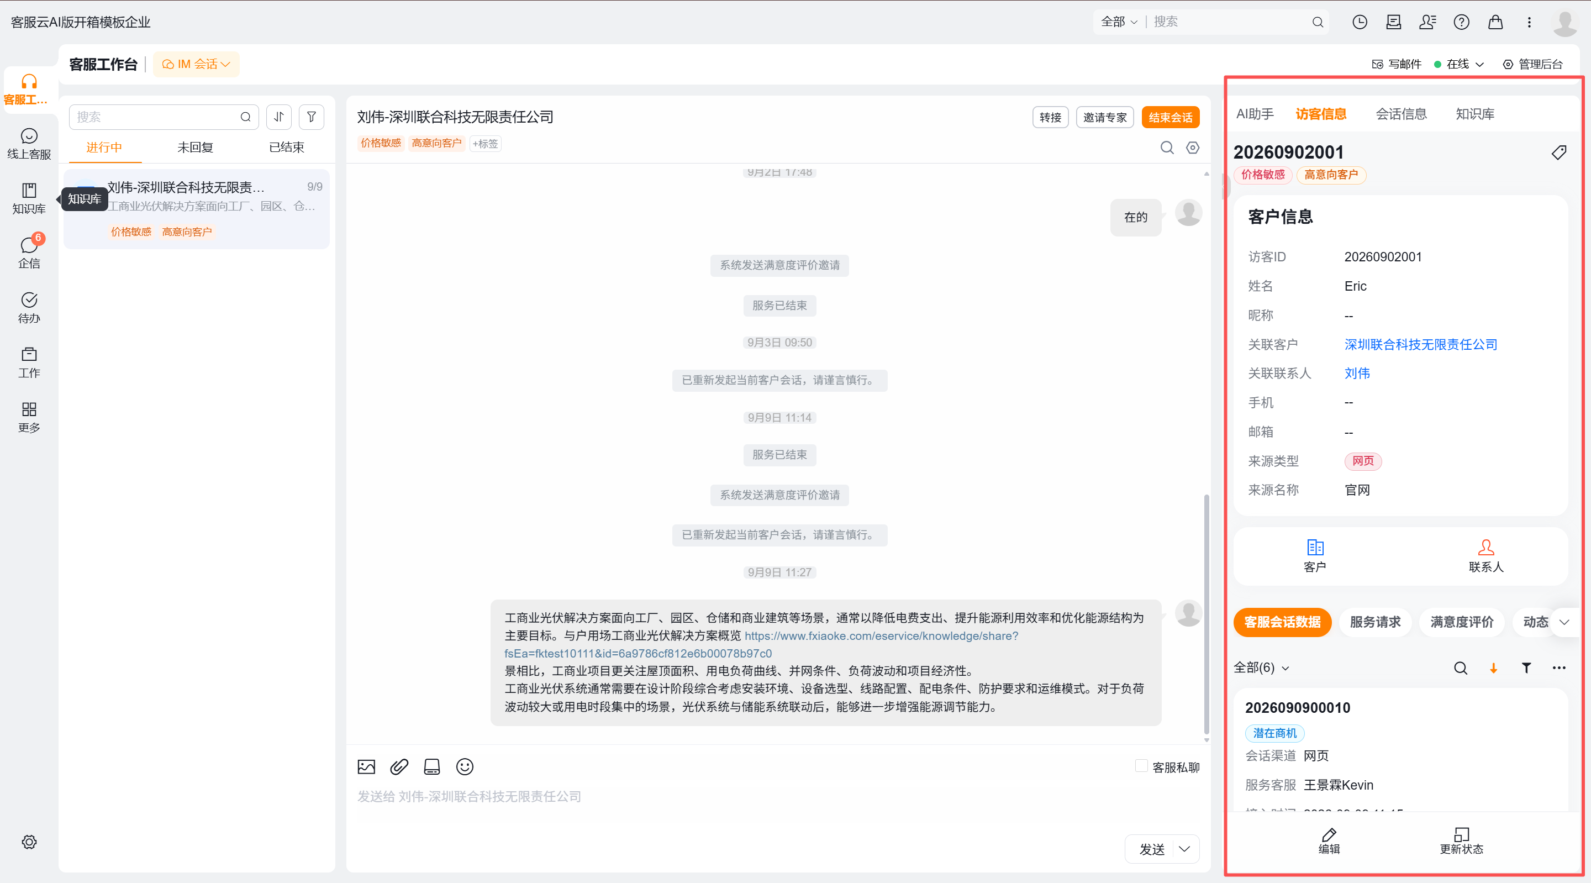Open 工作 in the sidebar

coord(29,362)
